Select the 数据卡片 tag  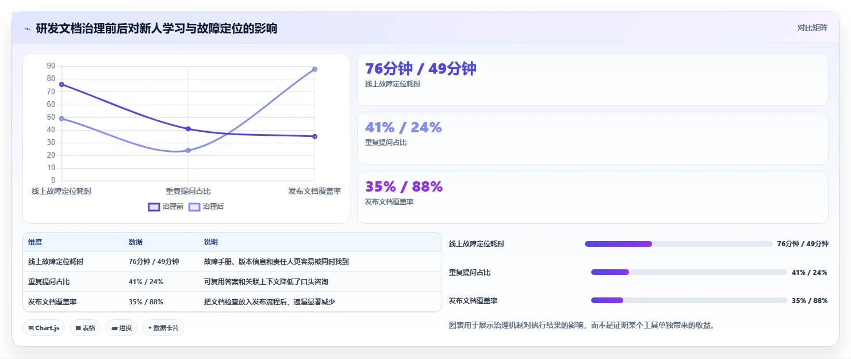click(163, 328)
